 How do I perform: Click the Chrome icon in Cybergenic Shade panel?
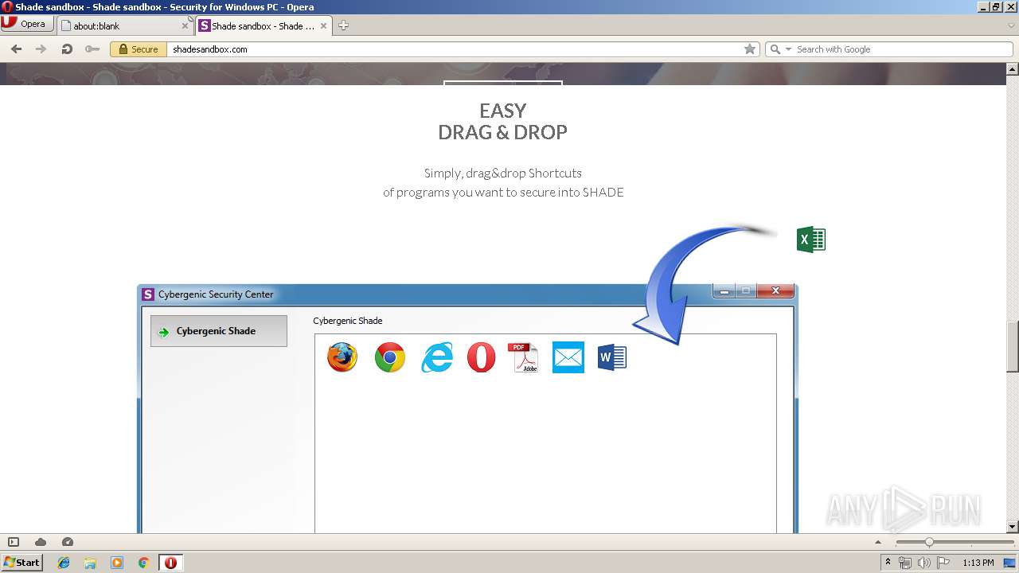coord(390,357)
